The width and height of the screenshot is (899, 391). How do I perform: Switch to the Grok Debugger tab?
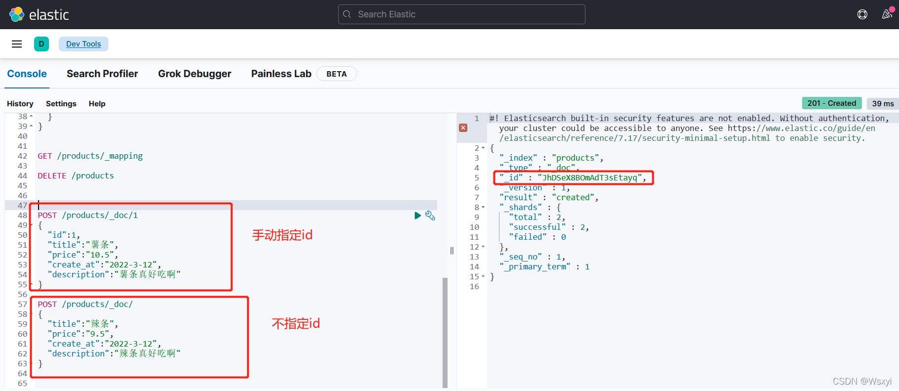pyautogui.click(x=195, y=74)
